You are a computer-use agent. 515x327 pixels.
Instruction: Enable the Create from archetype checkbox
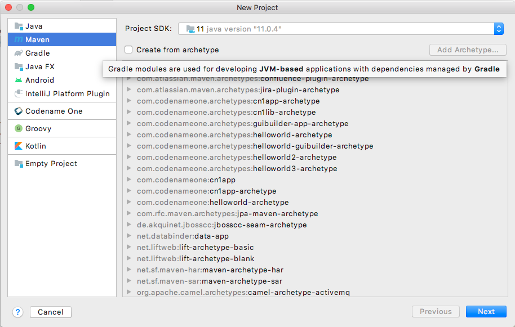point(129,50)
